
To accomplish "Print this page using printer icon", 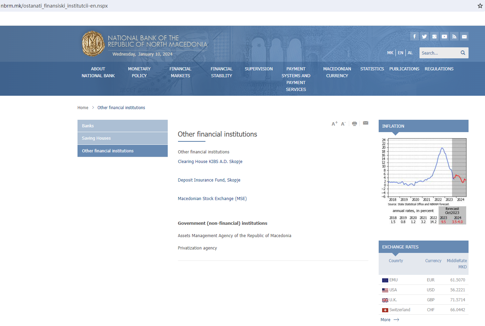I will click(x=354, y=124).
